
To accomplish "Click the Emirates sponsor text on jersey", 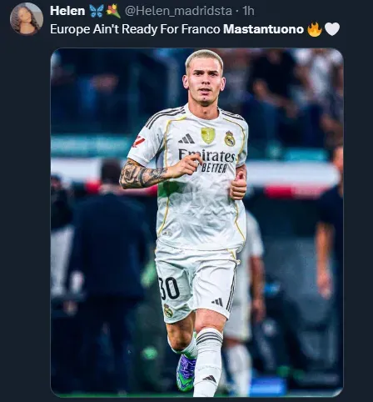I will click(206, 156).
